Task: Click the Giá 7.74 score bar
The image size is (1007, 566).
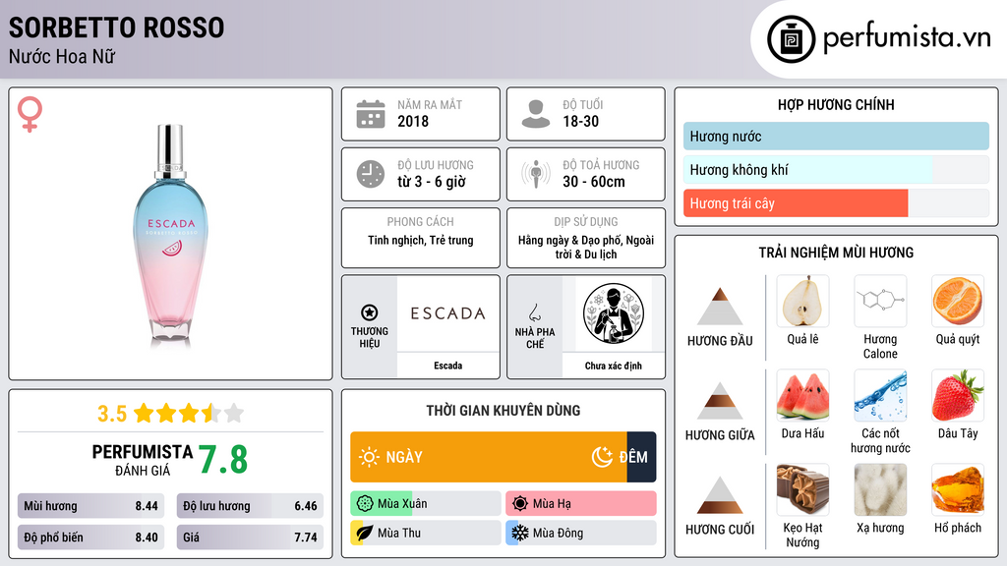Action: pos(250,538)
